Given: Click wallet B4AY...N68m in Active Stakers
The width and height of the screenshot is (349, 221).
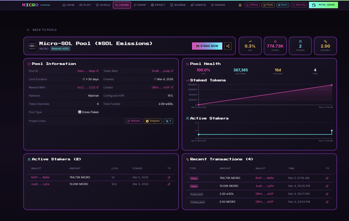Looking at the screenshot, I should (x=40, y=177).
